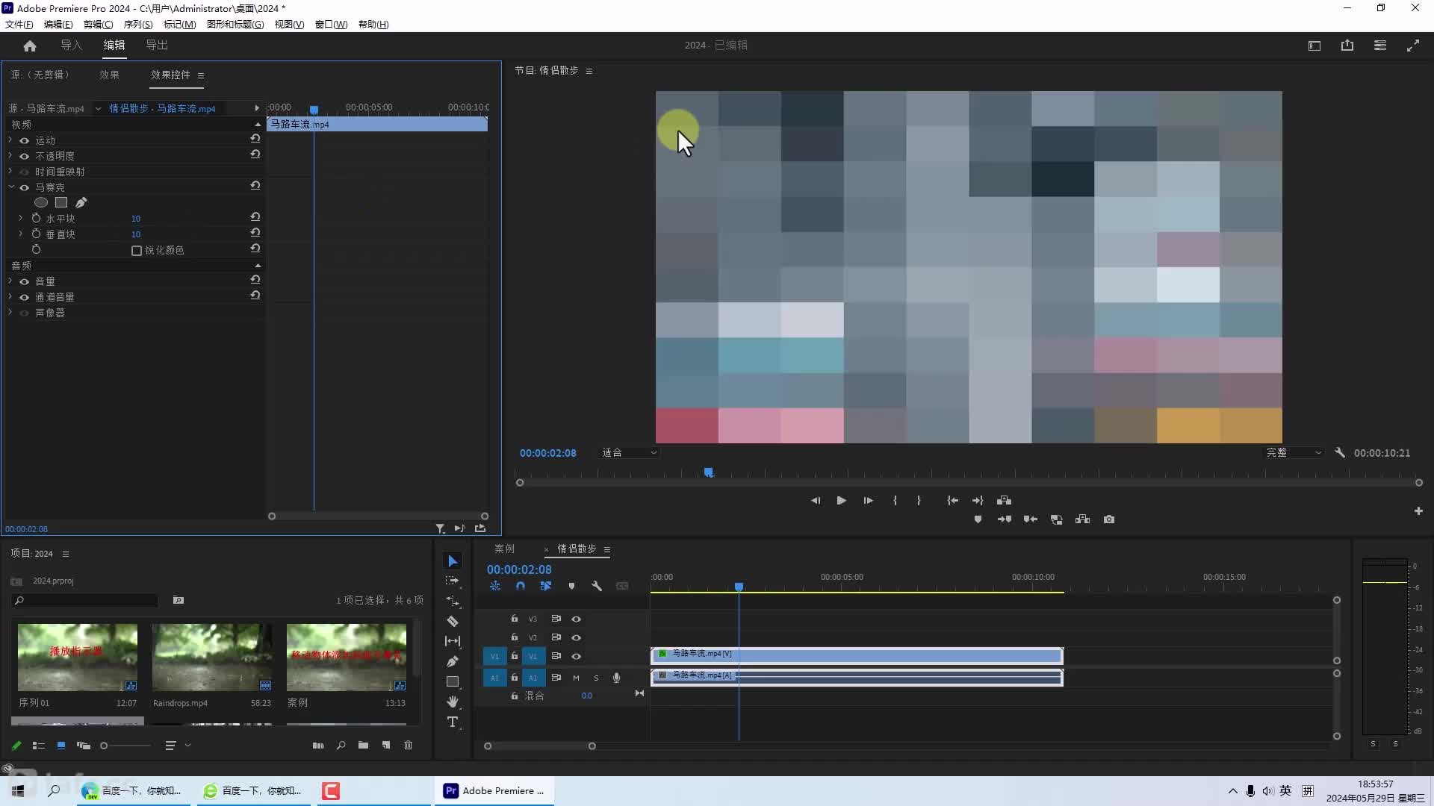Image resolution: width=1434 pixels, height=806 pixels.
Task: Toggle Motion effect on/off
Action: click(x=24, y=140)
